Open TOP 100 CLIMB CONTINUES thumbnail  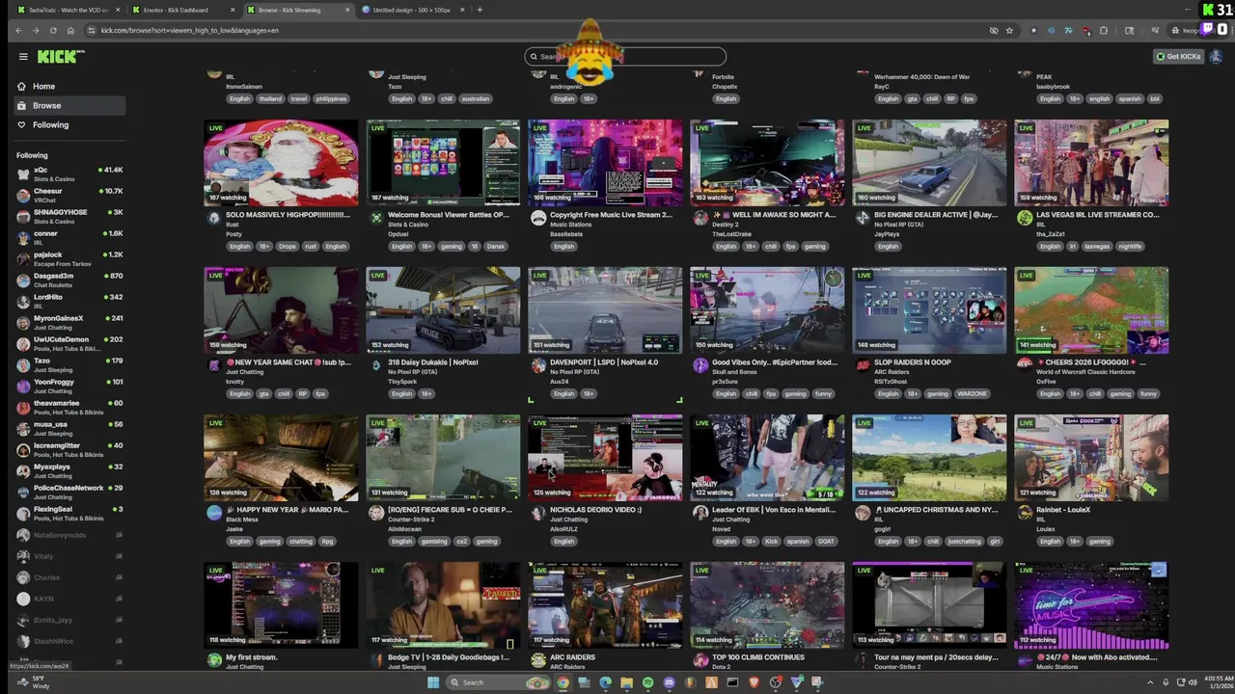tap(767, 605)
